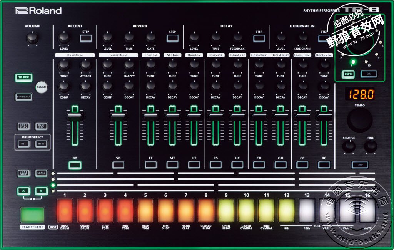Select the RS instrument button
The image size is (394, 250).
215,165
